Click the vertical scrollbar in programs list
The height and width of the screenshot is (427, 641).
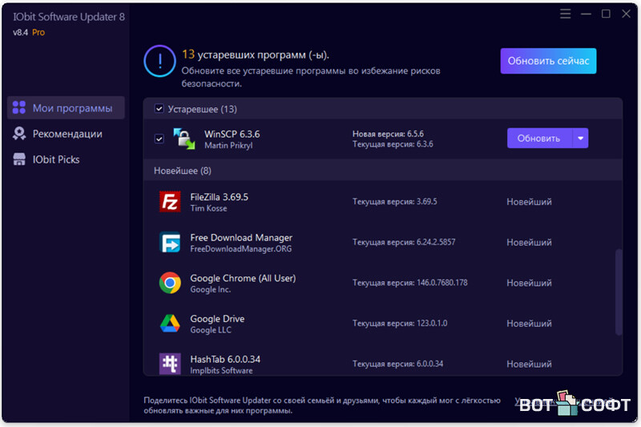618,292
